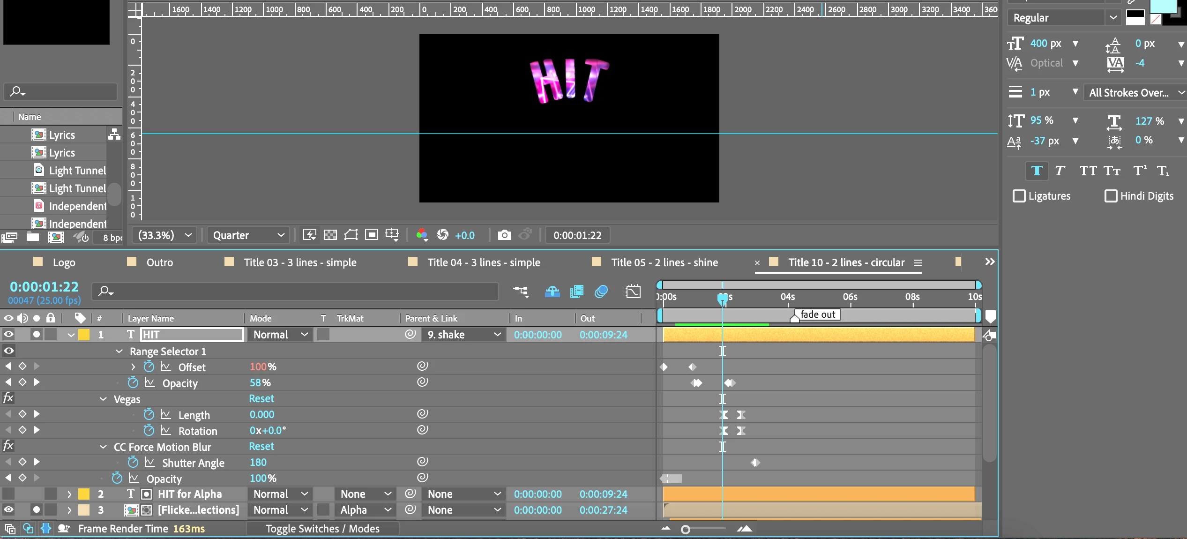Click the new folder icon in project panel
1187x539 pixels.
[32, 237]
